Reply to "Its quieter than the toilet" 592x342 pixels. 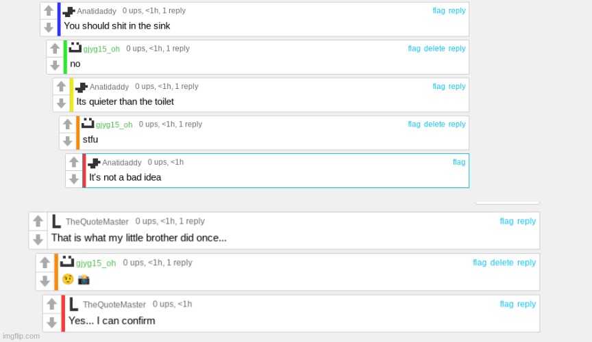[x=457, y=86]
